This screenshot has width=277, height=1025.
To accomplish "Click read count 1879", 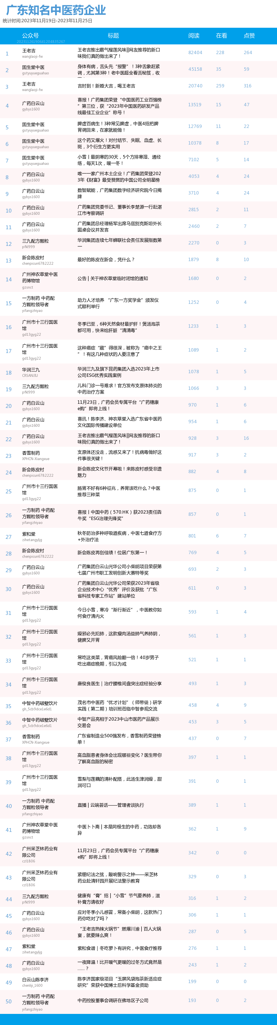I will [x=194, y=260].
